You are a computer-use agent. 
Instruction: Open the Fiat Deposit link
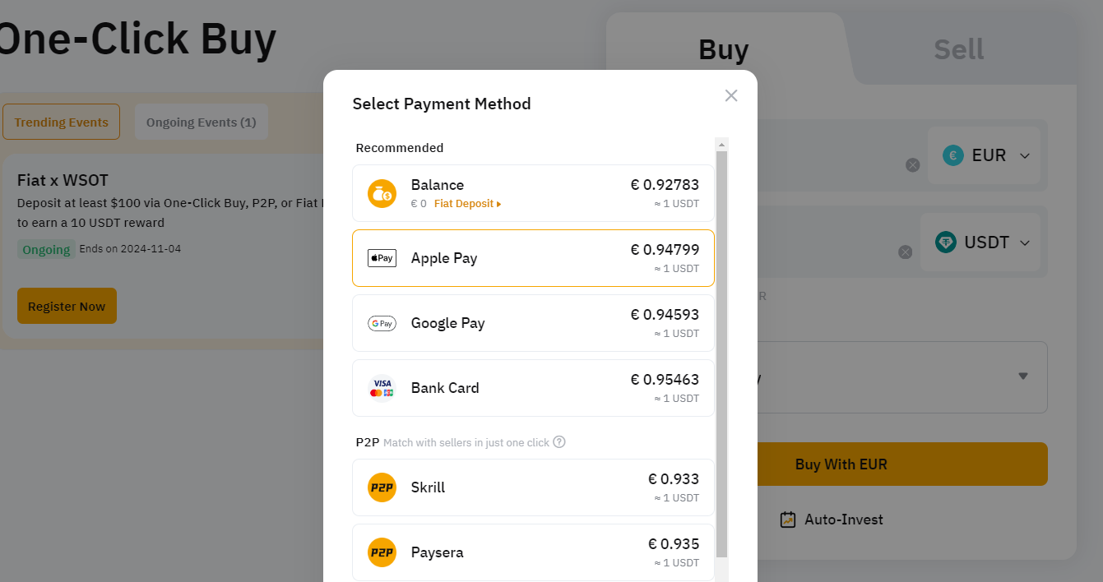click(467, 204)
